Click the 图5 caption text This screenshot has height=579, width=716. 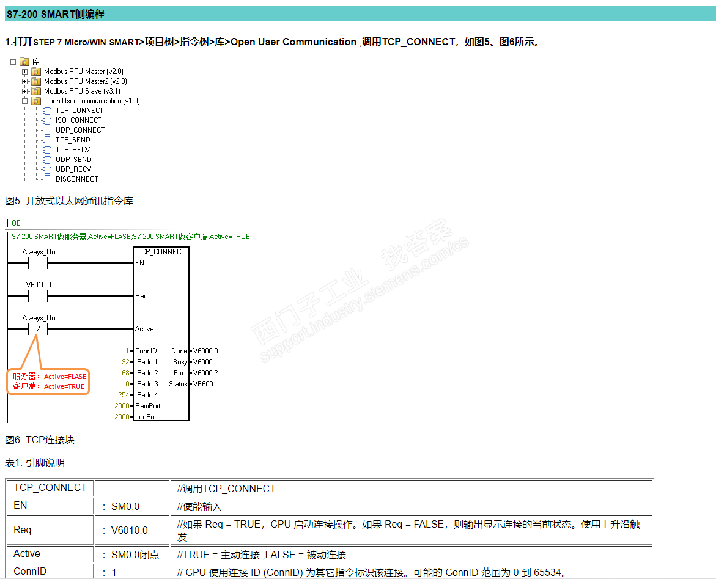(x=69, y=201)
